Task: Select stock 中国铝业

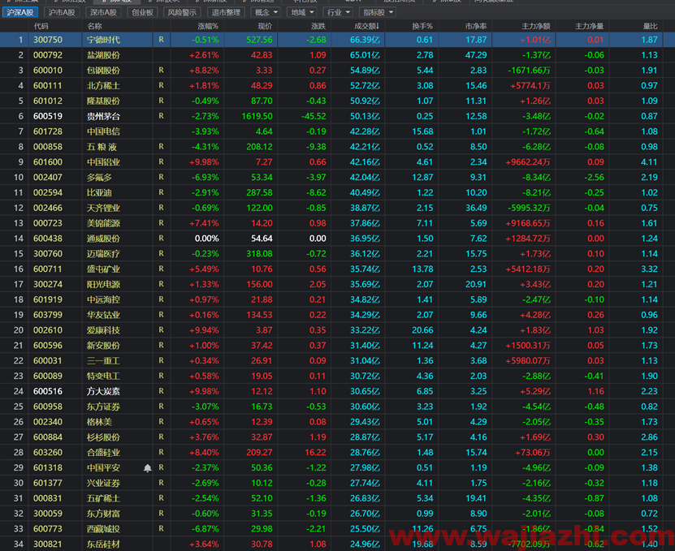Action: pyautogui.click(x=103, y=162)
